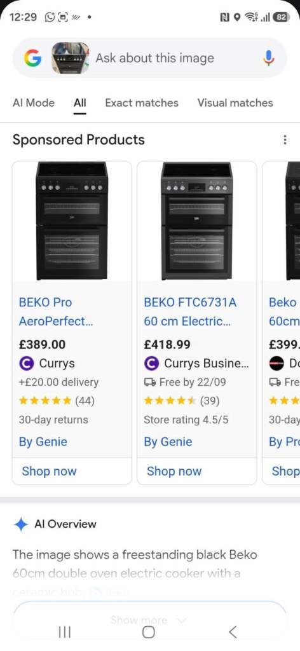Expand AI Overview with Show more
300x651 pixels.
point(144,620)
